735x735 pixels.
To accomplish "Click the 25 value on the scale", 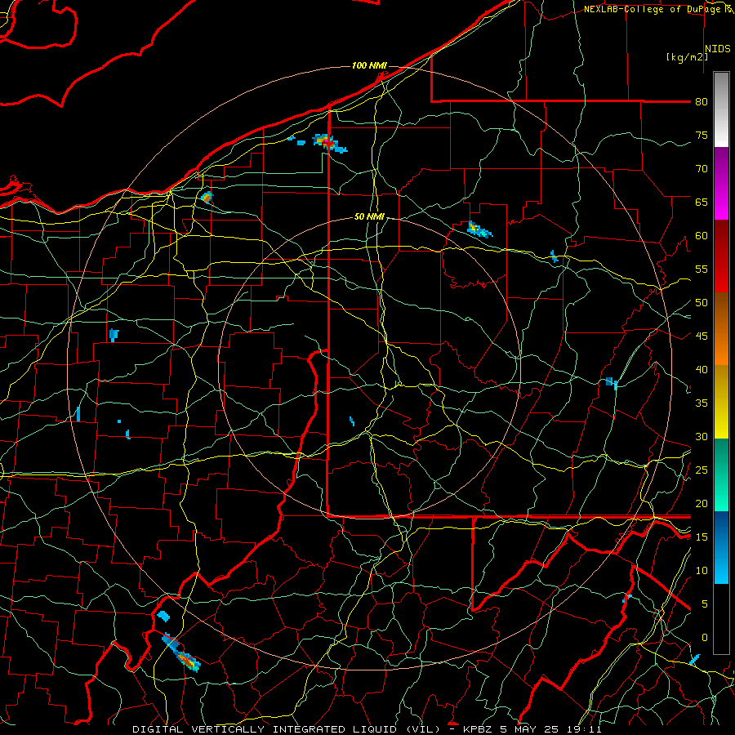I will point(702,470).
